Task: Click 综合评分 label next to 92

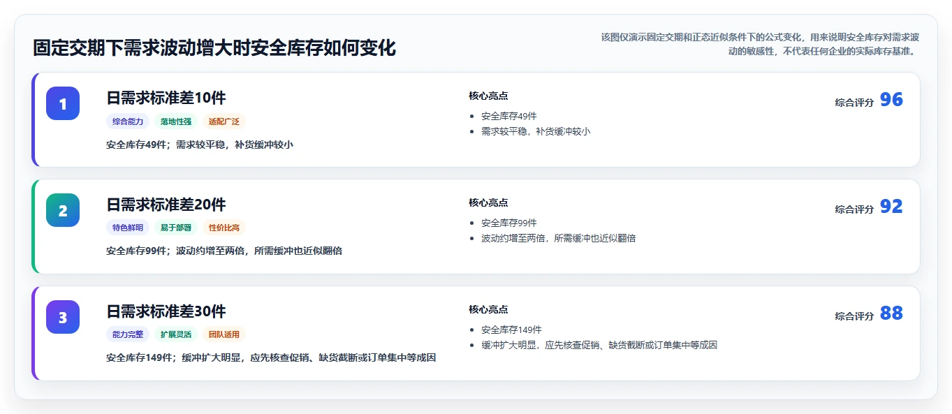Action: (x=854, y=209)
